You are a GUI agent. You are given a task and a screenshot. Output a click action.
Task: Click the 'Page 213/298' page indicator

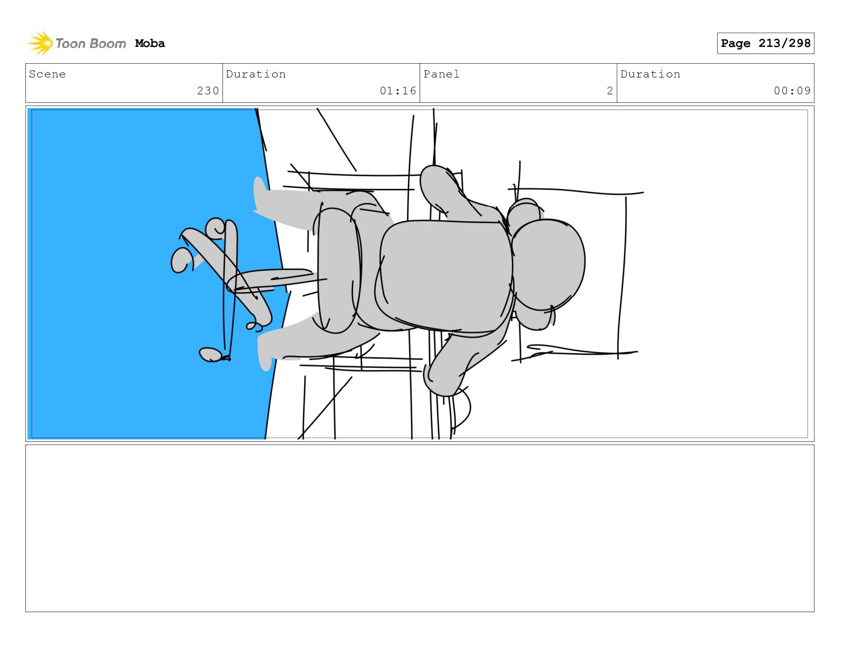pos(765,43)
